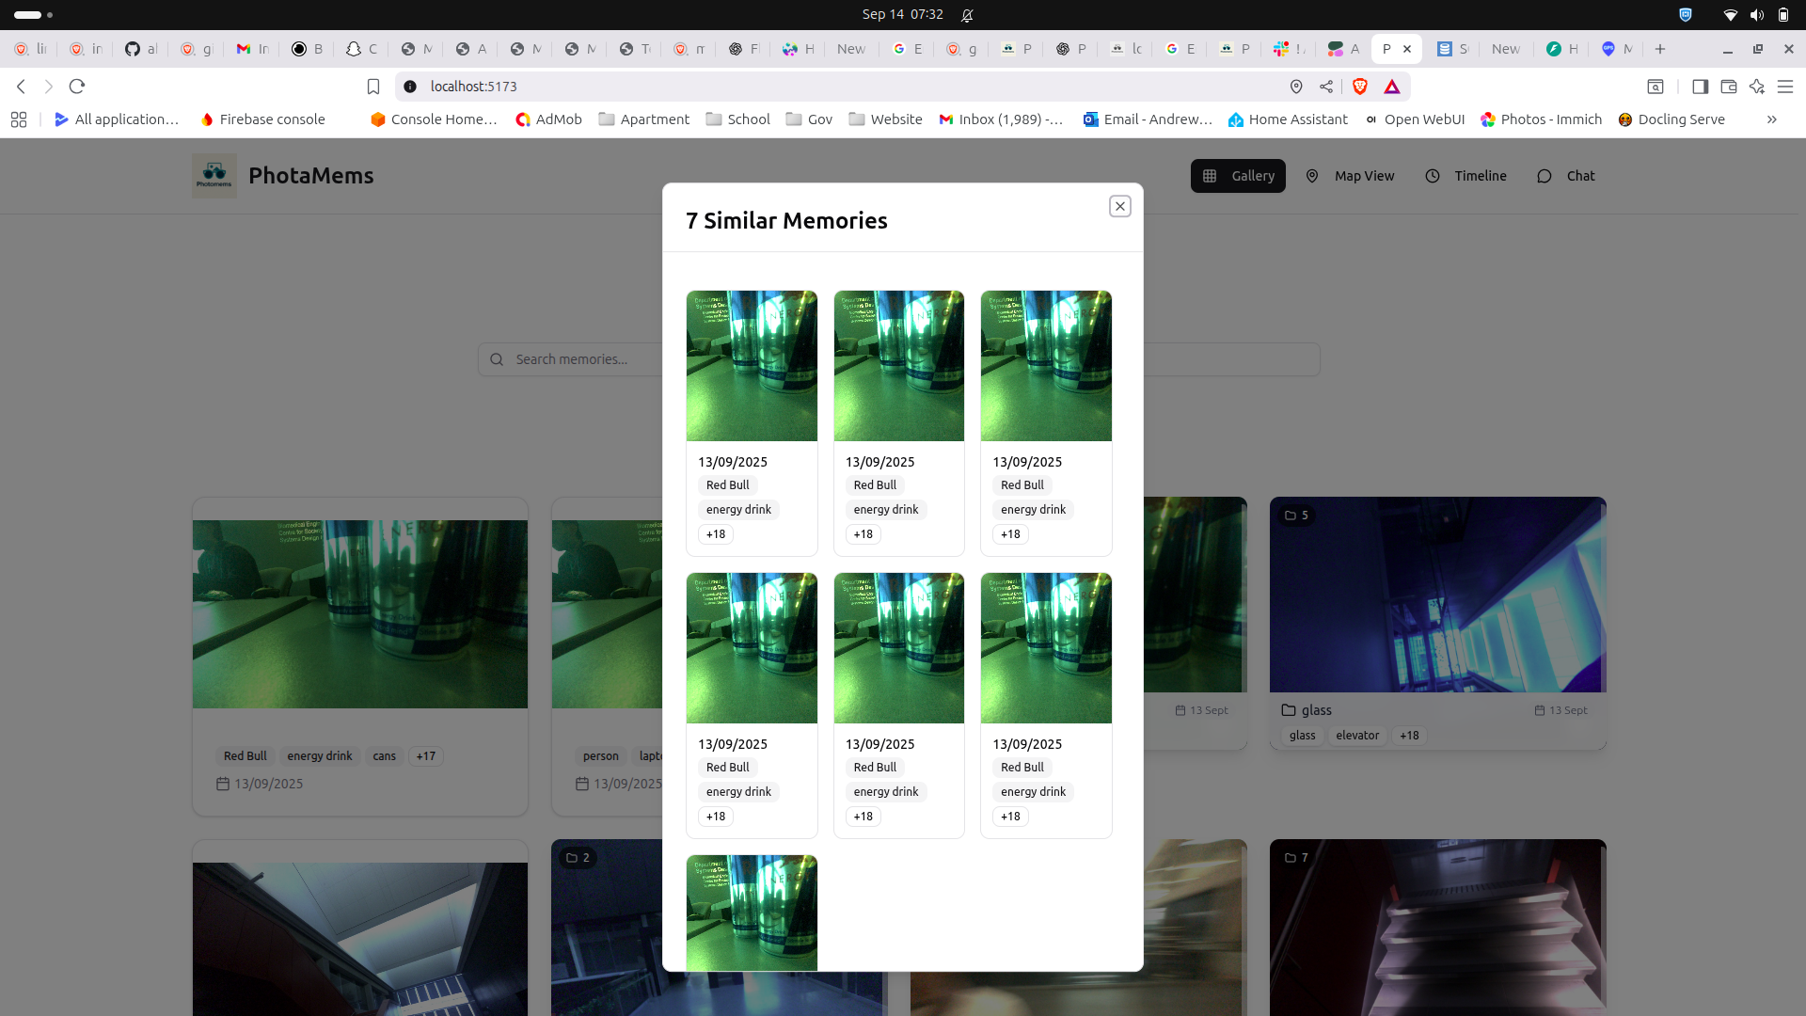Click the share icon in address bar

(1326, 87)
